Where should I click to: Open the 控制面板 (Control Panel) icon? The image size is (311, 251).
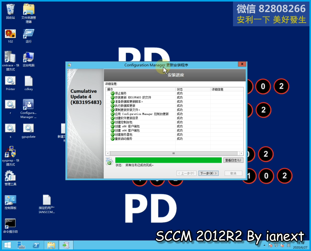(x=11, y=202)
